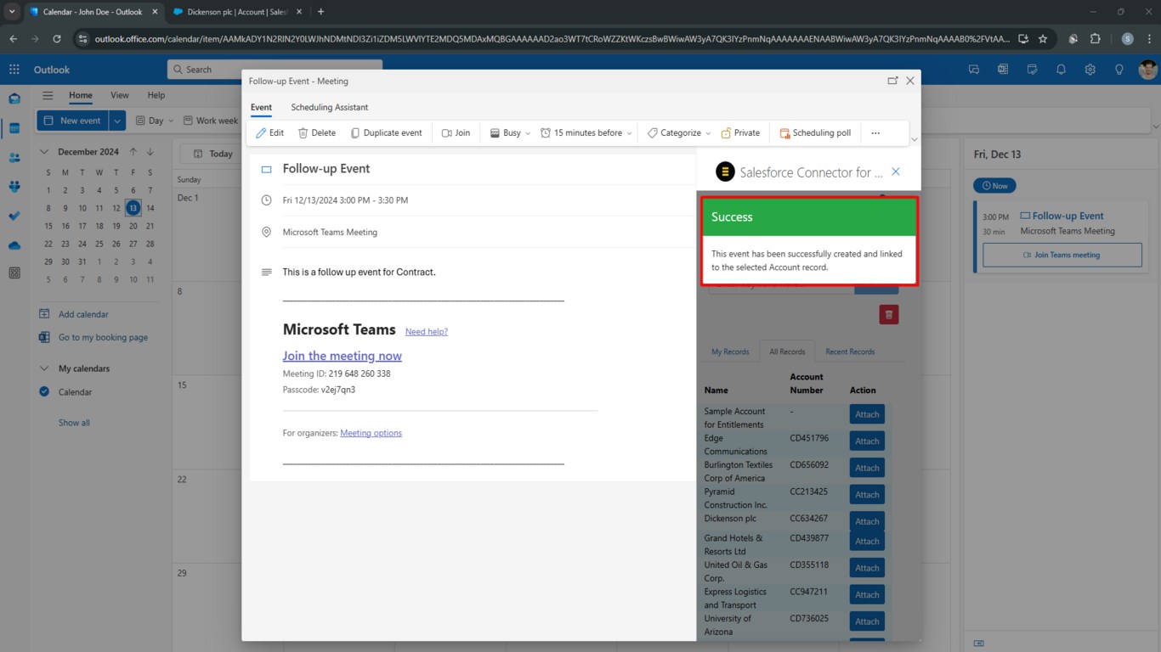Expand the New event dropdown arrow
The width and height of the screenshot is (1161, 652).
(x=117, y=121)
